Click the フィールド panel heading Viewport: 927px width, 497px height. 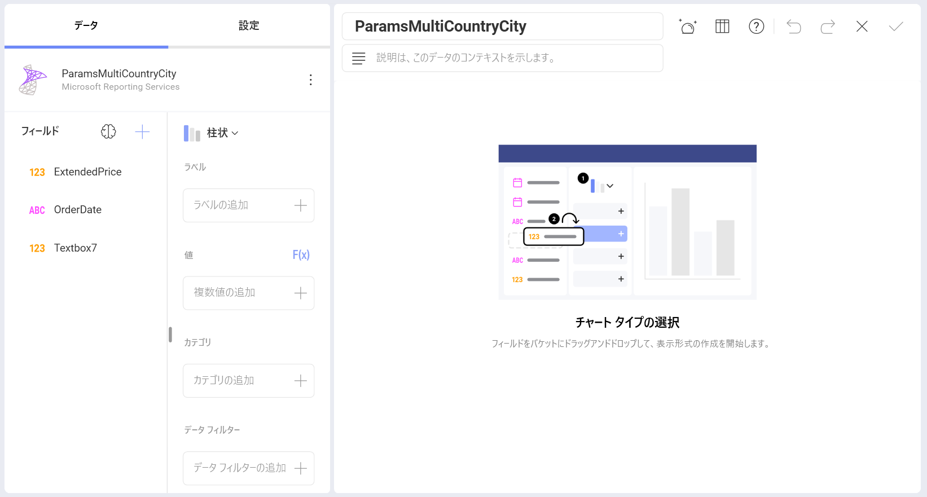(x=40, y=131)
